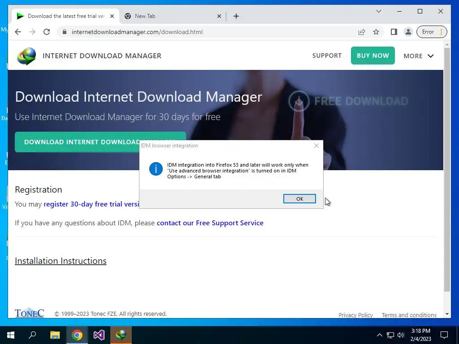Click the Registration heading text
The image size is (459, 344).
click(x=39, y=189)
